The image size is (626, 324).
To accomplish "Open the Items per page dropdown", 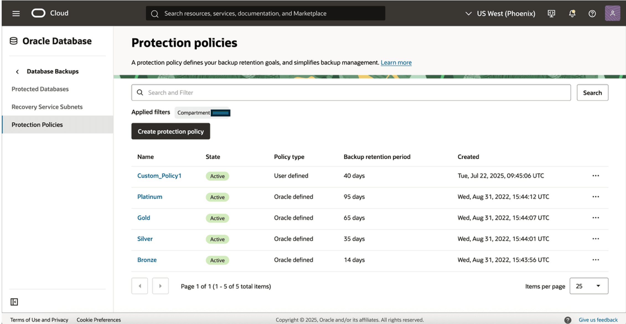I will (x=589, y=286).
